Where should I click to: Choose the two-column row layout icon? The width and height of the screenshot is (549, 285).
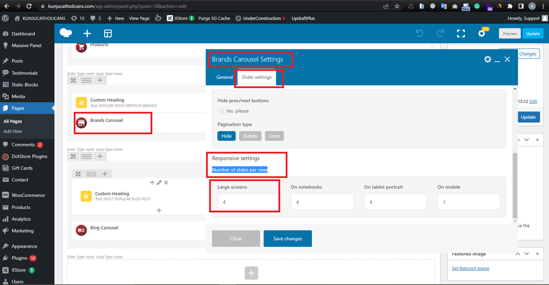pos(91,174)
